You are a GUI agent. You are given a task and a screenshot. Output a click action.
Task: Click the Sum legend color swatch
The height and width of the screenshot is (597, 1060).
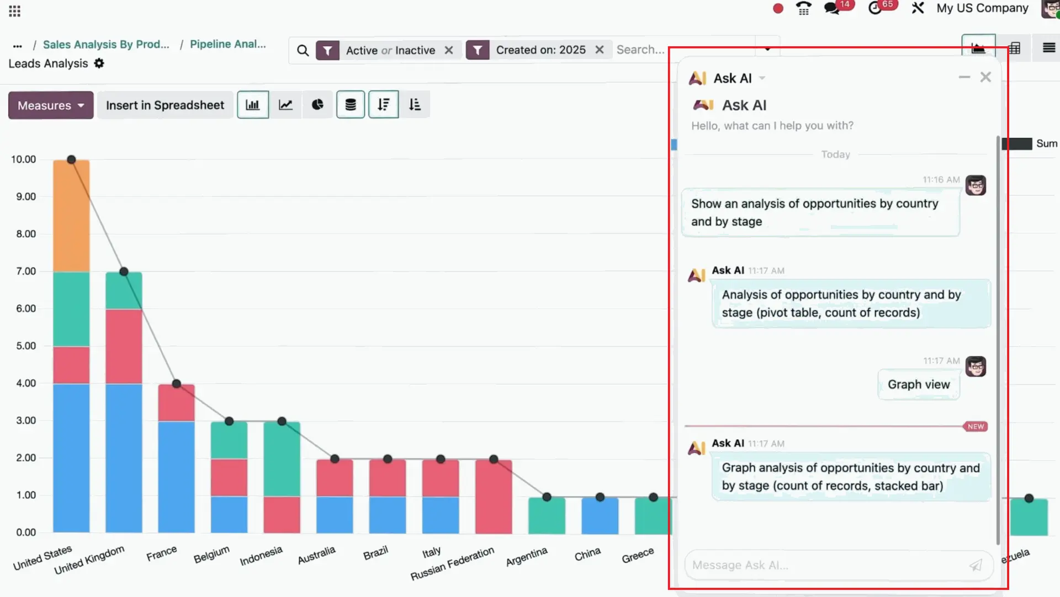1019,143
